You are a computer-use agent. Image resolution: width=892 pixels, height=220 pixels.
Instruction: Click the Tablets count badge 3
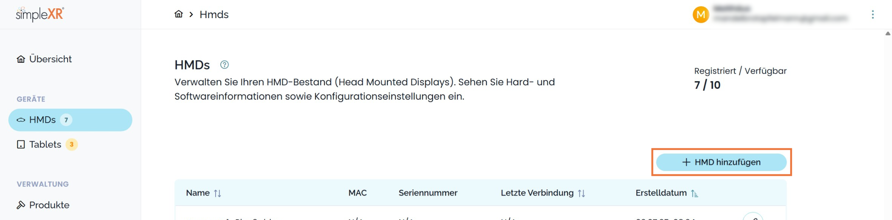pos(71,145)
